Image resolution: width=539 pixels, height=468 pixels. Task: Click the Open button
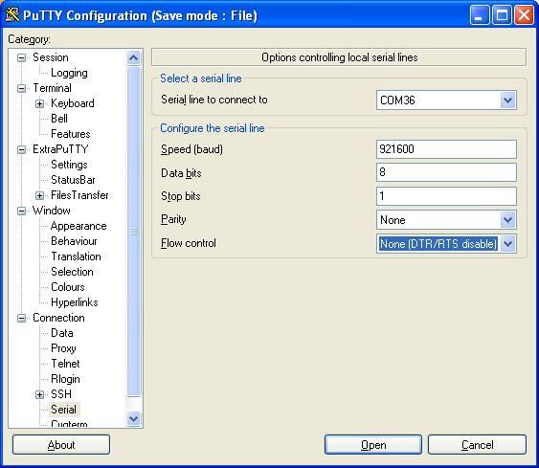[373, 445]
